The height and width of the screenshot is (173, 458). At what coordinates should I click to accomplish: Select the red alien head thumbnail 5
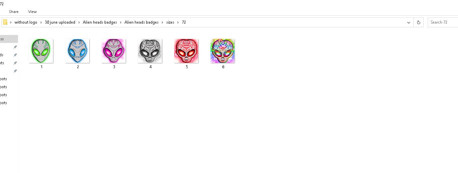[187, 51]
